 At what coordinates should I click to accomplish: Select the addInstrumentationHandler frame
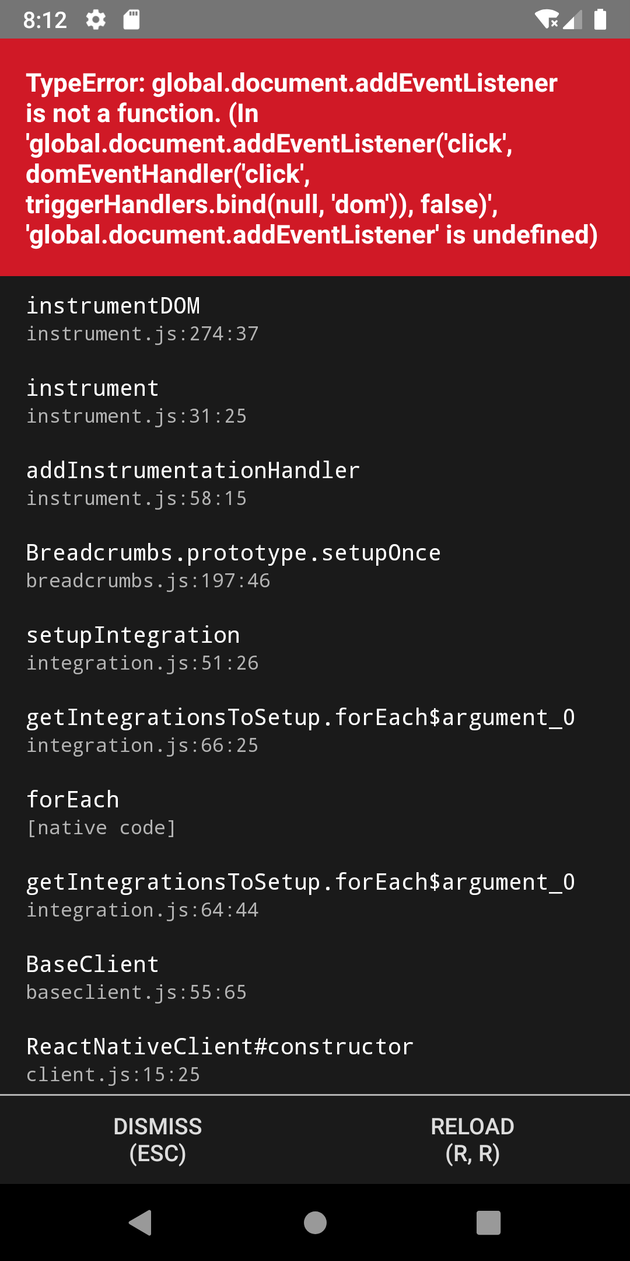coord(192,470)
